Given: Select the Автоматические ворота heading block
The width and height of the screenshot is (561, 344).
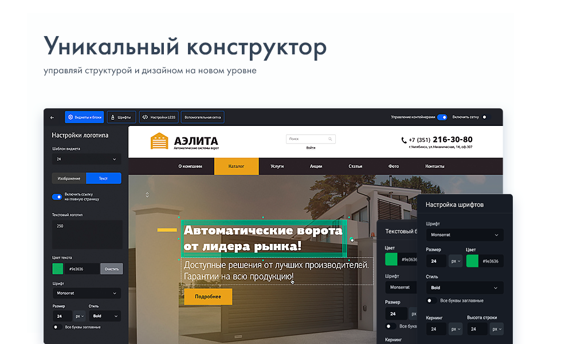Looking at the screenshot, I should pos(264,238).
